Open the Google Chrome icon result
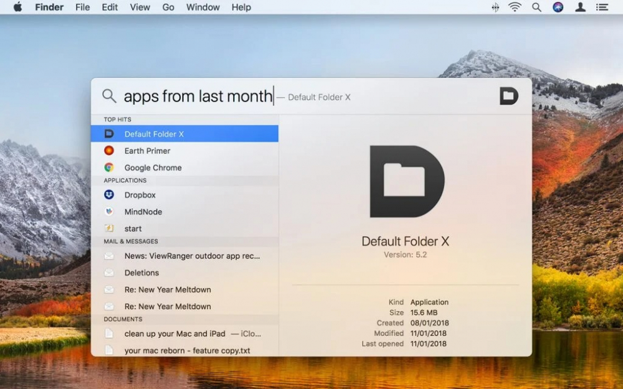The width and height of the screenshot is (623, 389). (x=109, y=167)
